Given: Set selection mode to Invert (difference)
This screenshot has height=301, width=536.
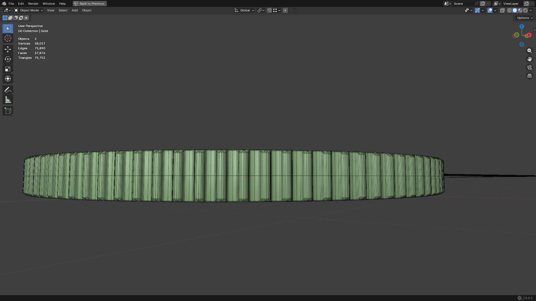Looking at the screenshot, I should coord(21,18).
